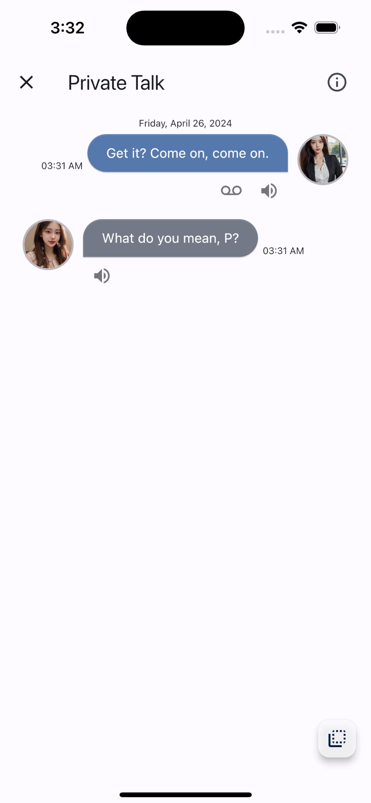Close the Private Talk screen
Screen dimensions: 371x803
coord(27,82)
